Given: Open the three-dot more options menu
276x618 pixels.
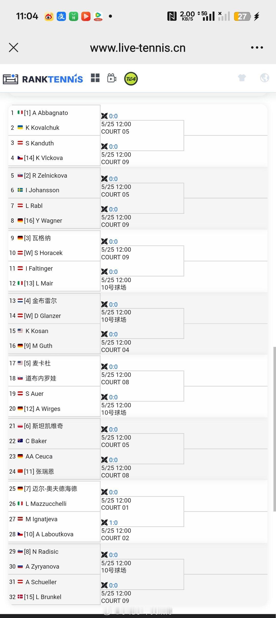Looking at the screenshot, I should [x=257, y=48].
